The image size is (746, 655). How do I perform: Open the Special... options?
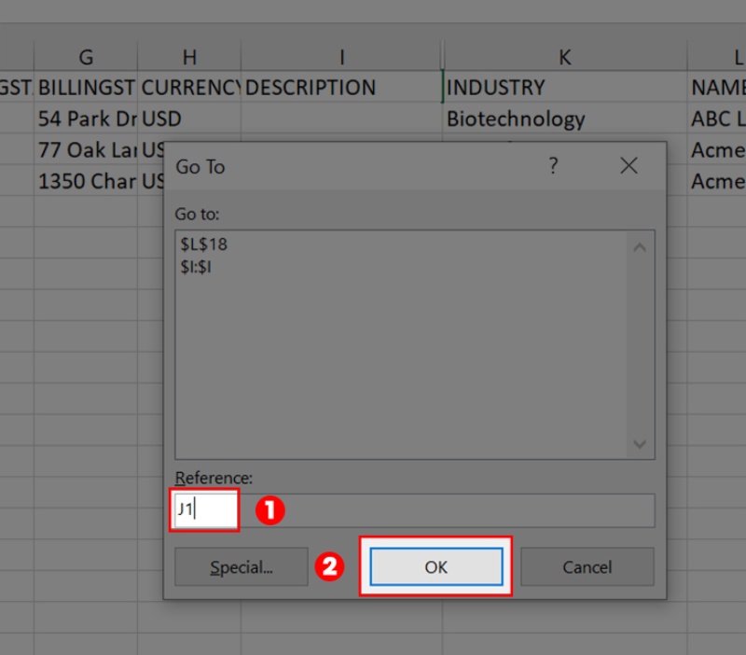pyautogui.click(x=241, y=567)
